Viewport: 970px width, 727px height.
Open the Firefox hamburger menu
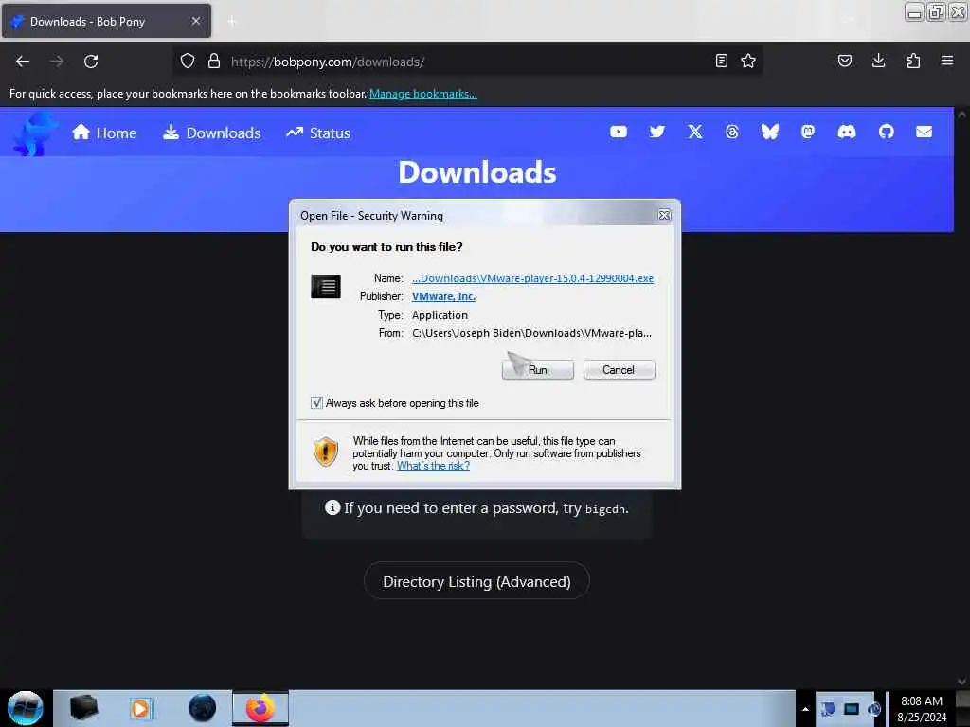(947, 62)
